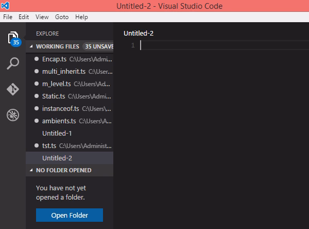Image resolution: width=309 pixels, height=229 pixels.
Task: Click the unsaved dot beside instanceof.ts
Action: click(x=37, y=108)
